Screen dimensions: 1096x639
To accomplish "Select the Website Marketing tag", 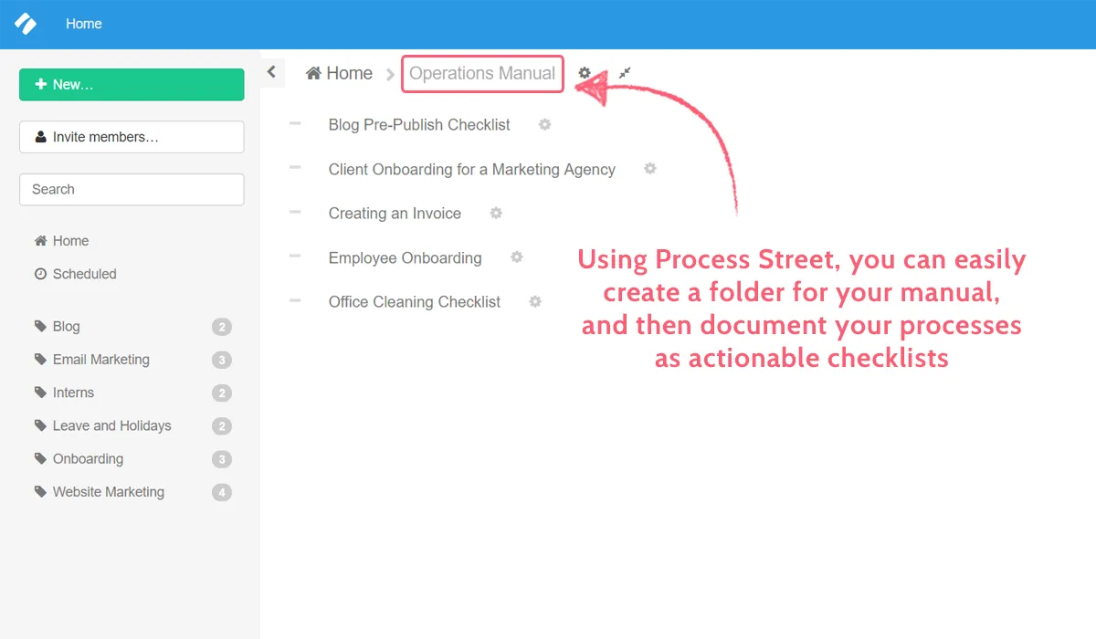I will click(100, 492).
